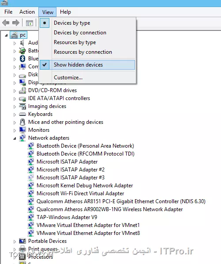
Task: Click the Disk drives category icon
Action: click(x=22, y=75)
